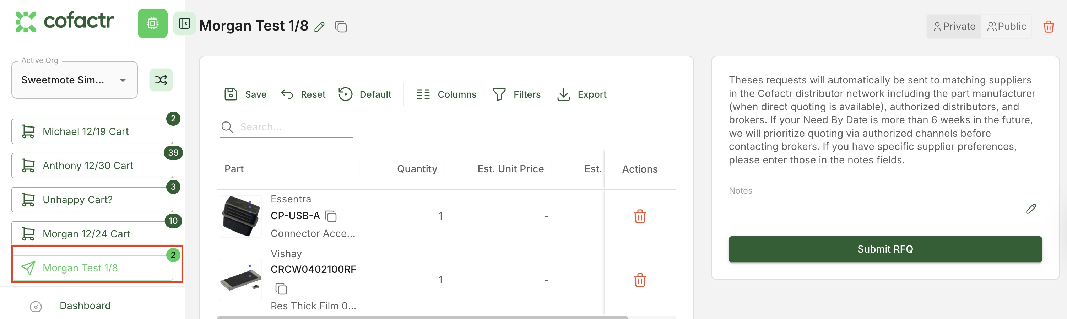Screen dimensions: 1067x319
Task: Open Michael 12/19 Cart
Action: [92, 131]
